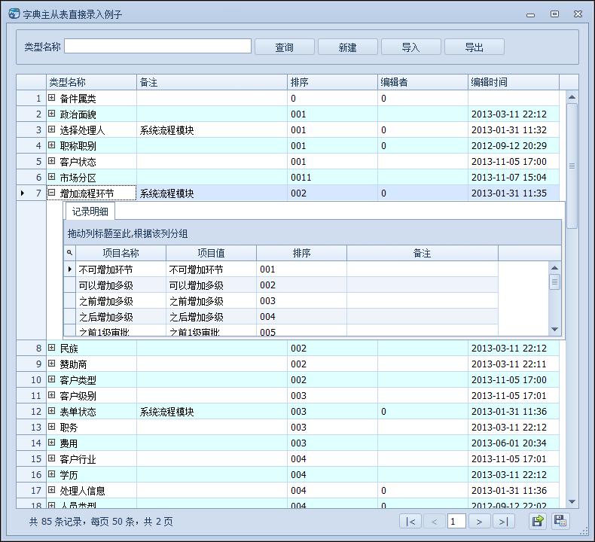This screenshot has height=542, width=595.
Task: Click the detail grid scroll down arrow
Action: point(554,329)
